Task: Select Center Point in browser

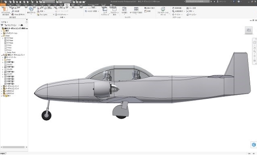Action: point(10,52)
